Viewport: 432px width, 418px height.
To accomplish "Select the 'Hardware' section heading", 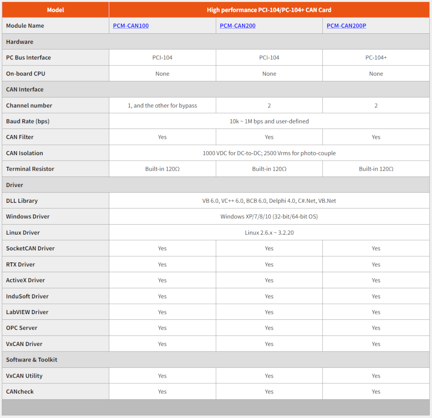I will click(19, 42).
